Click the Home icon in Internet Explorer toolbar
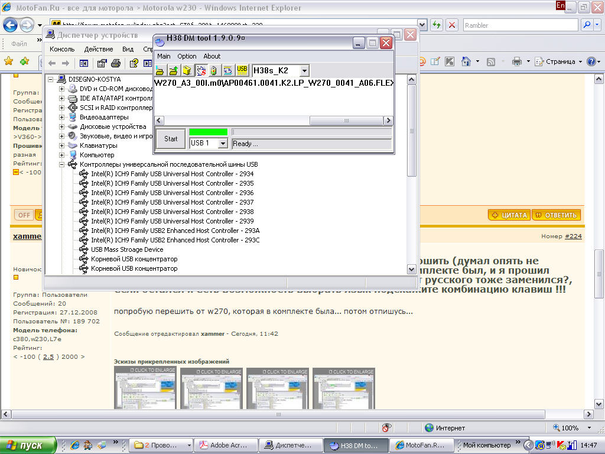The image size is (605, 454). (x=466, y=61)
